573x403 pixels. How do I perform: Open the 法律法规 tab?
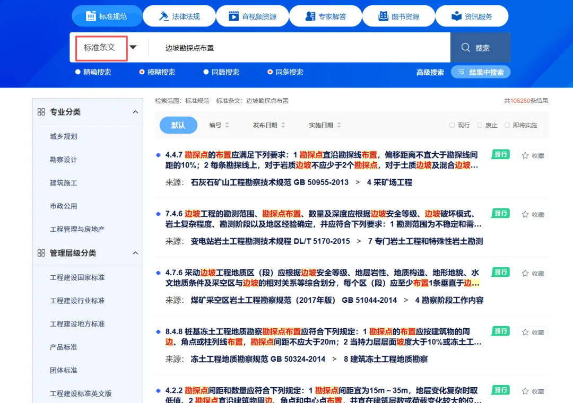[x=179, y=16]
